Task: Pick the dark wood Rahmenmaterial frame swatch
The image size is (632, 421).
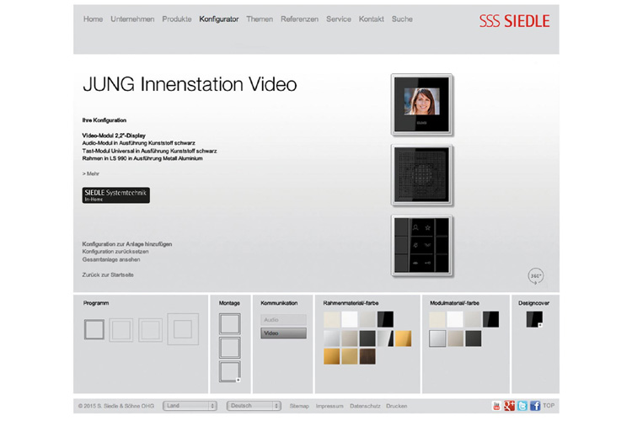Action: [x=367, y=356]
